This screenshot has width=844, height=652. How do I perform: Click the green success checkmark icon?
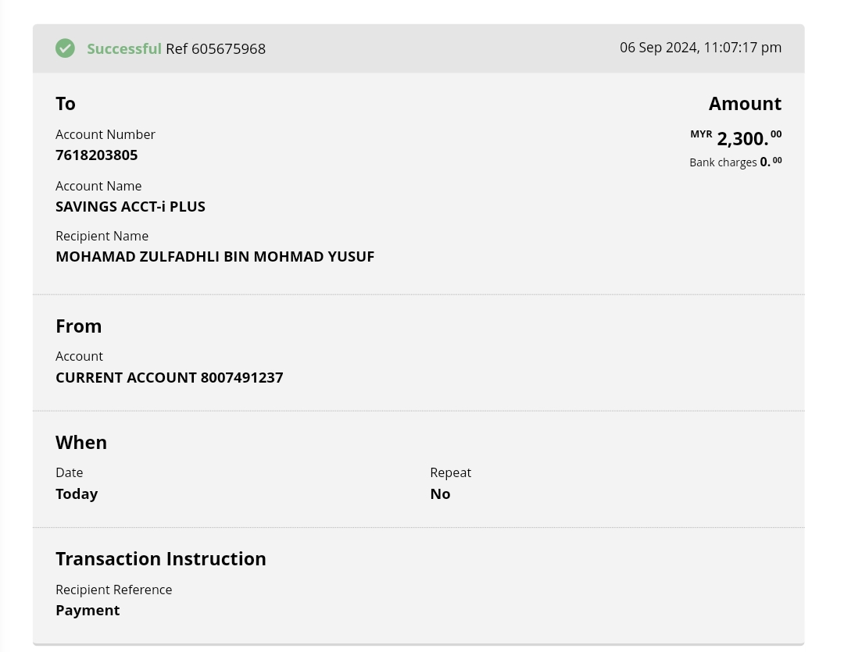pyautogui.click(x=65, y=48)
